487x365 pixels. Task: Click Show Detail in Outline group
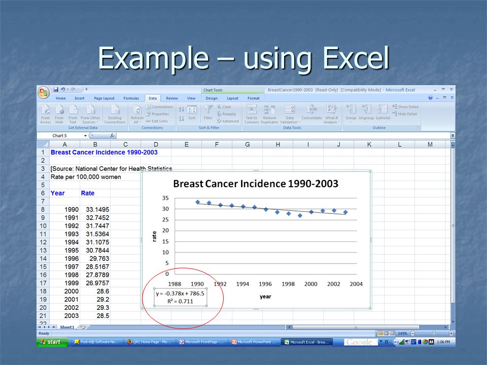(405, 106)
